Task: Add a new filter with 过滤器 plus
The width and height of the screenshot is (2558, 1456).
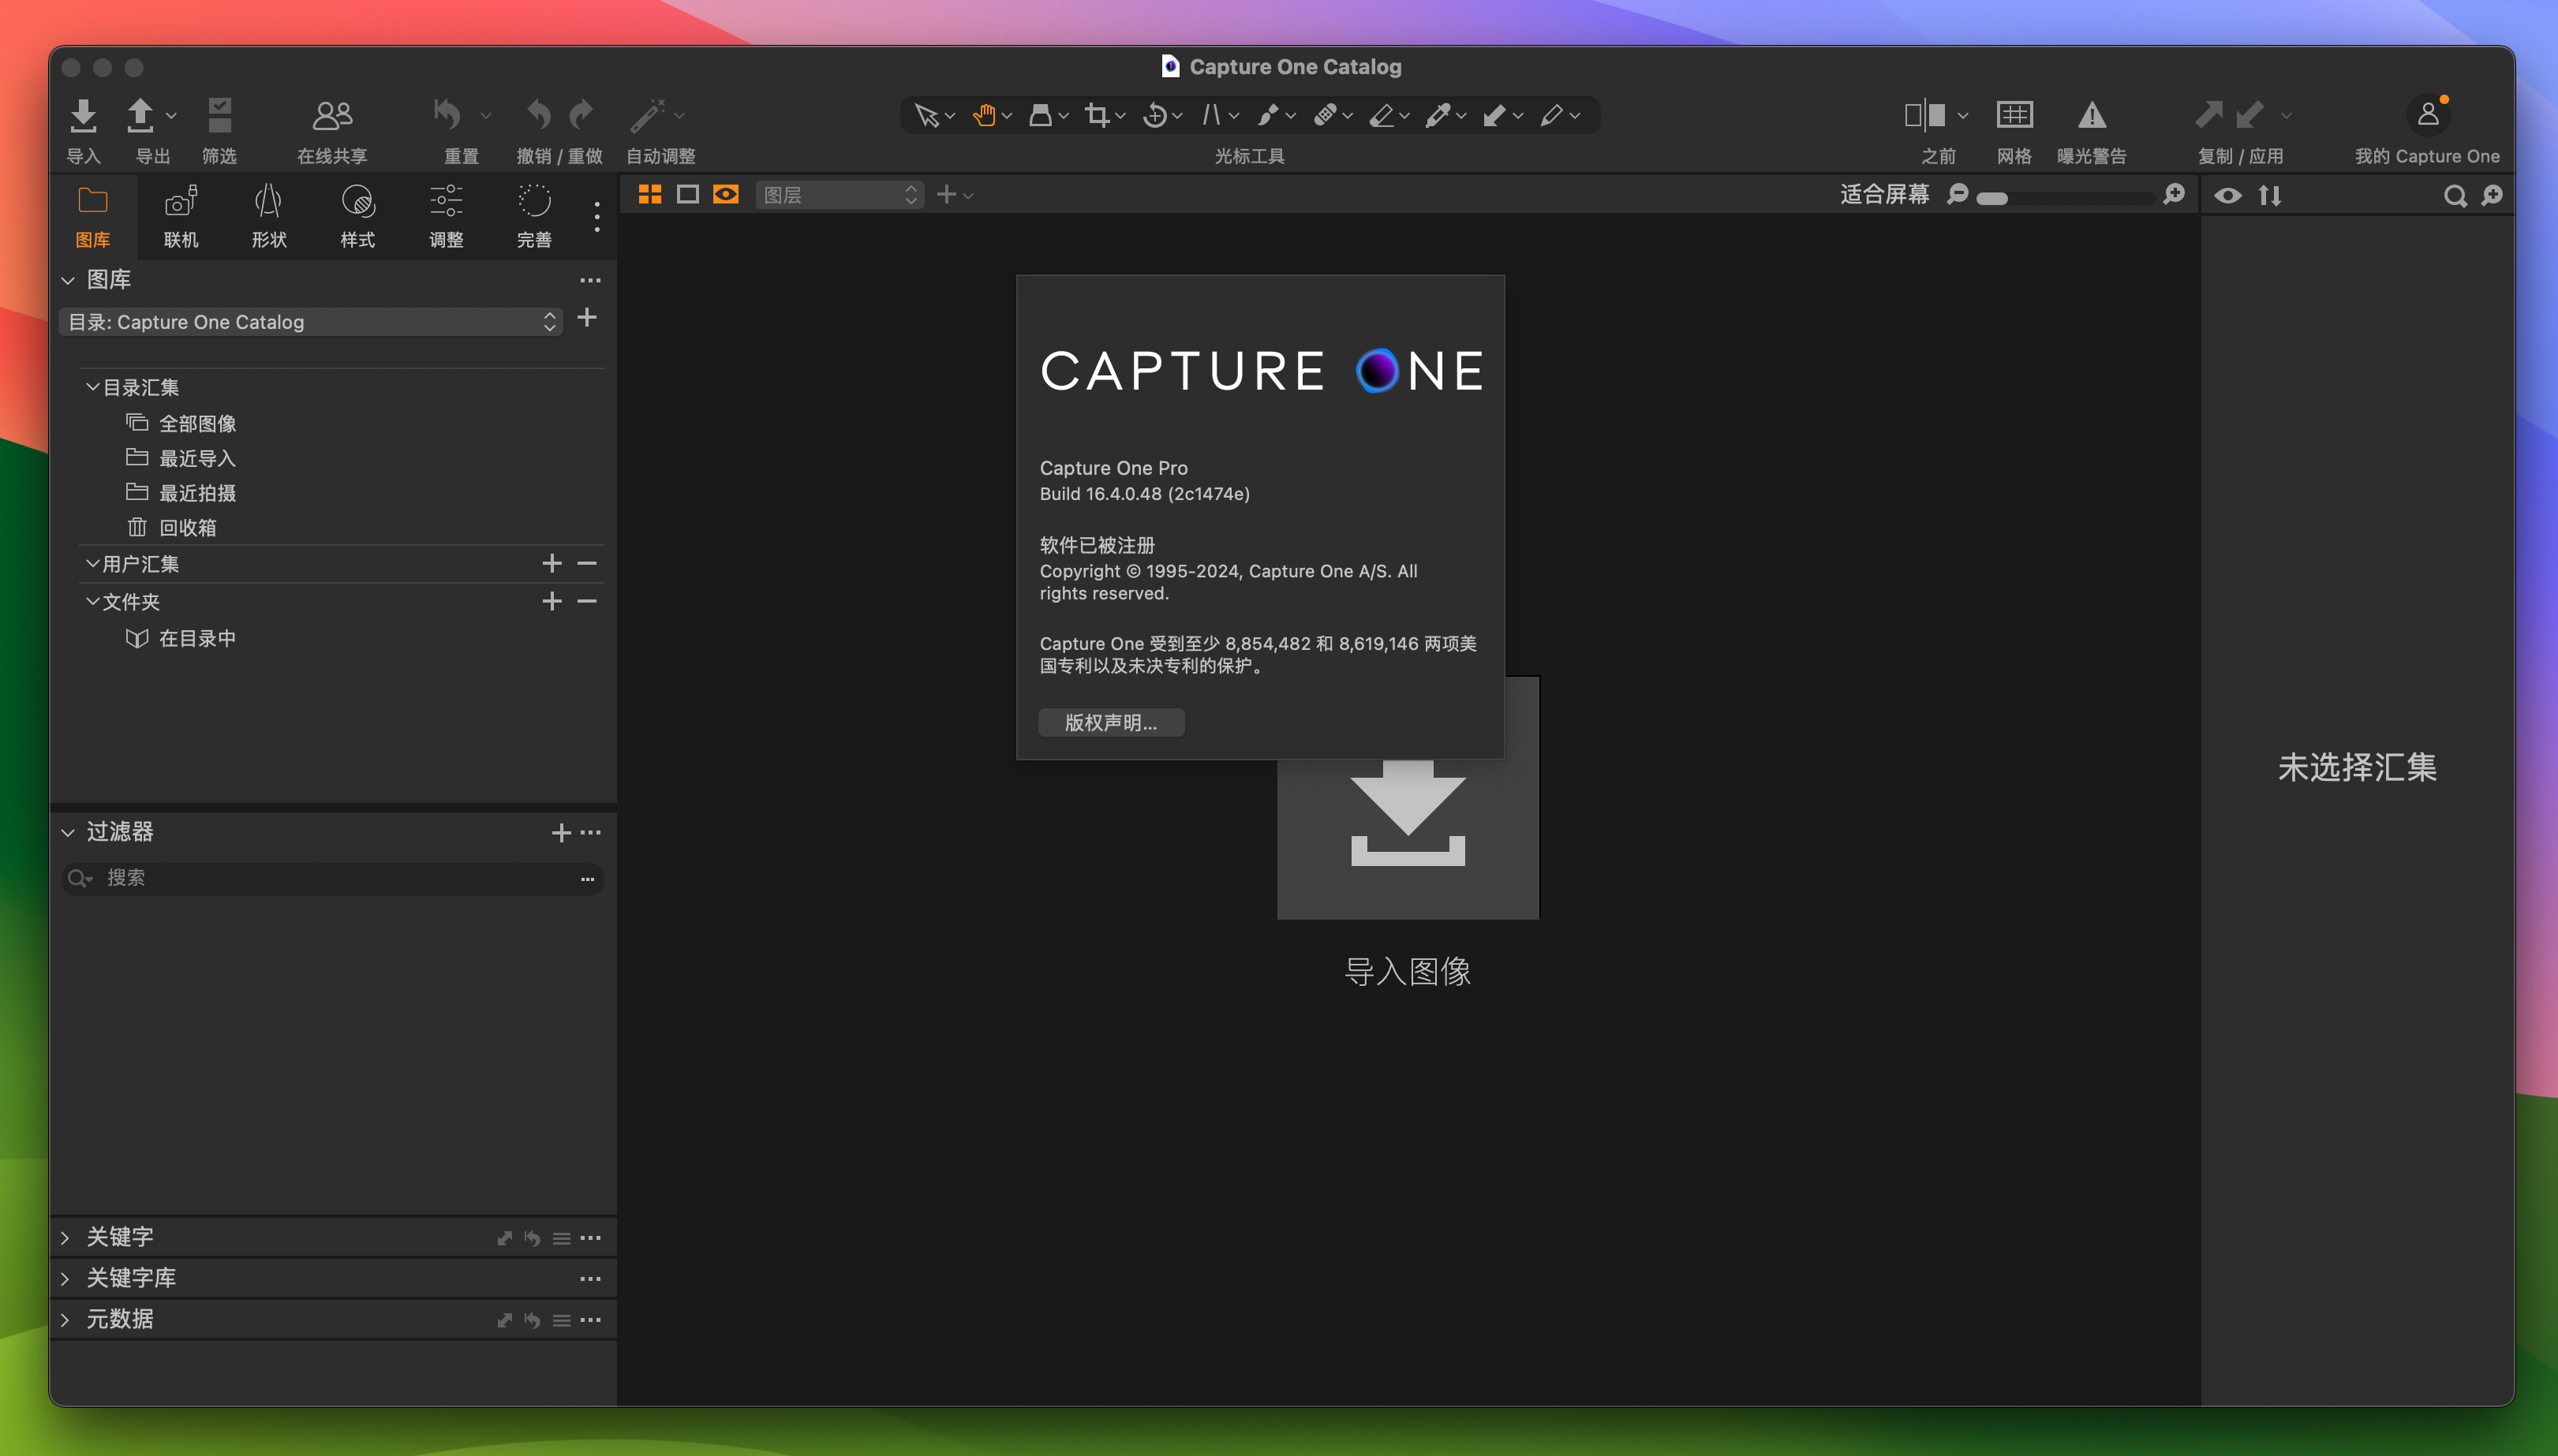Action: 560,833
